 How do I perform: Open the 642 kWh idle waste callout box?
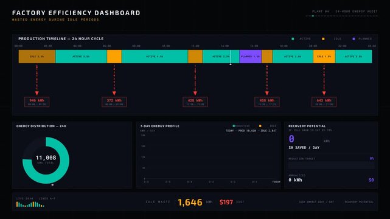click(x=324, y=102)
